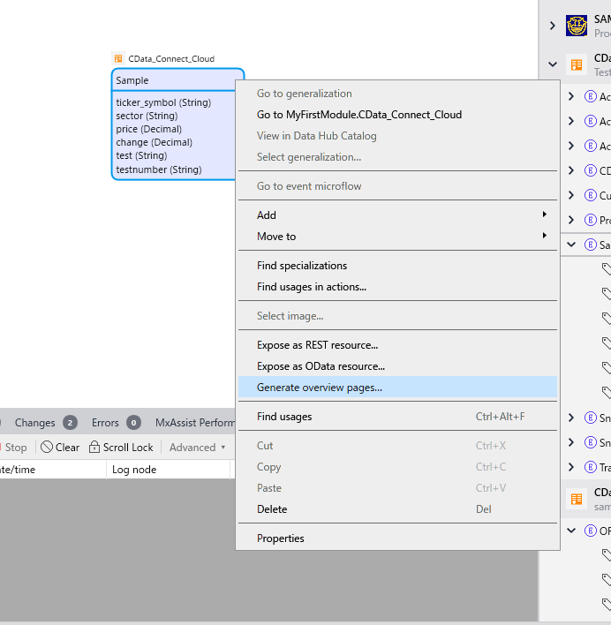Open Properties from the context menu
The height and width of the screenshot is (625, 611).
coord(281,538)
